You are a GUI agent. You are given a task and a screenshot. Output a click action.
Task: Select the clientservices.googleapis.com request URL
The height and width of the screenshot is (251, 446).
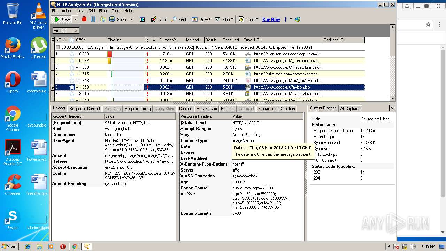click(x=287, y=54)
